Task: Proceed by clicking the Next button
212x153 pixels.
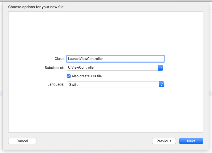Action: pyautogui.click(x=191, y=141)
